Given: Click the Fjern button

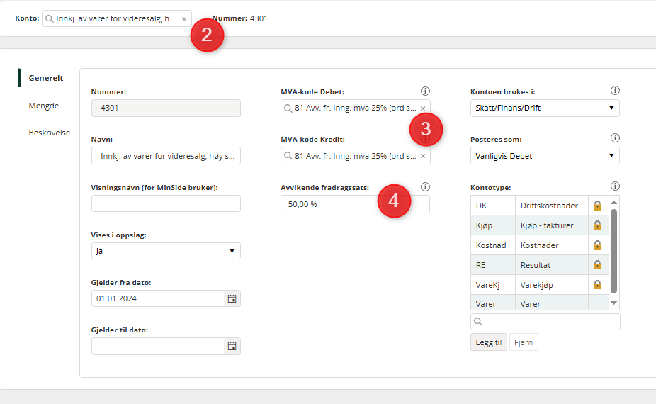Looking at the screenshot, I should 524,342.
